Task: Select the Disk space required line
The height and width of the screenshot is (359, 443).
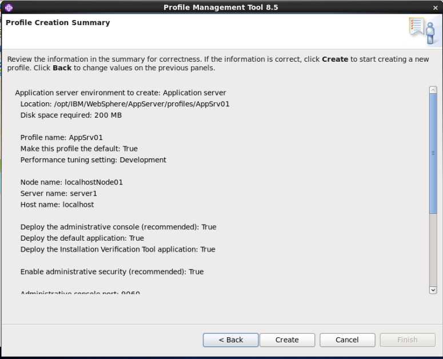Action: click(x=71, y=115)
